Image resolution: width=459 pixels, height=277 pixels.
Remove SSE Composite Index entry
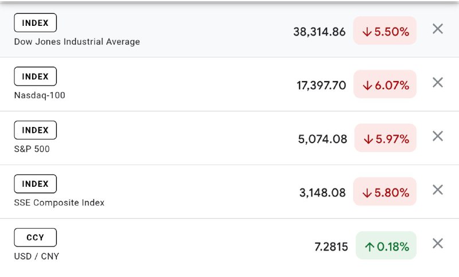tap(438, 190)
